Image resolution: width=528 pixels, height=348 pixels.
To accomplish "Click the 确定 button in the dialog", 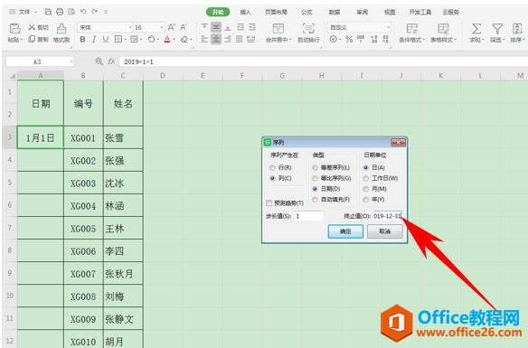I will tap(345, 231).
